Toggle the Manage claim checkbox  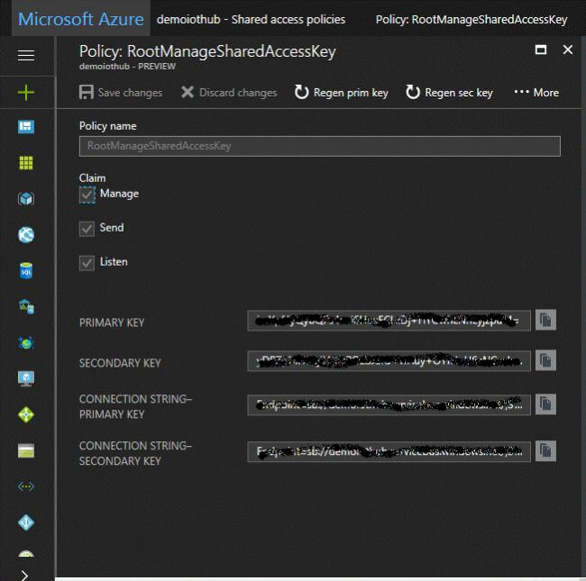click(x=87, y=195)
